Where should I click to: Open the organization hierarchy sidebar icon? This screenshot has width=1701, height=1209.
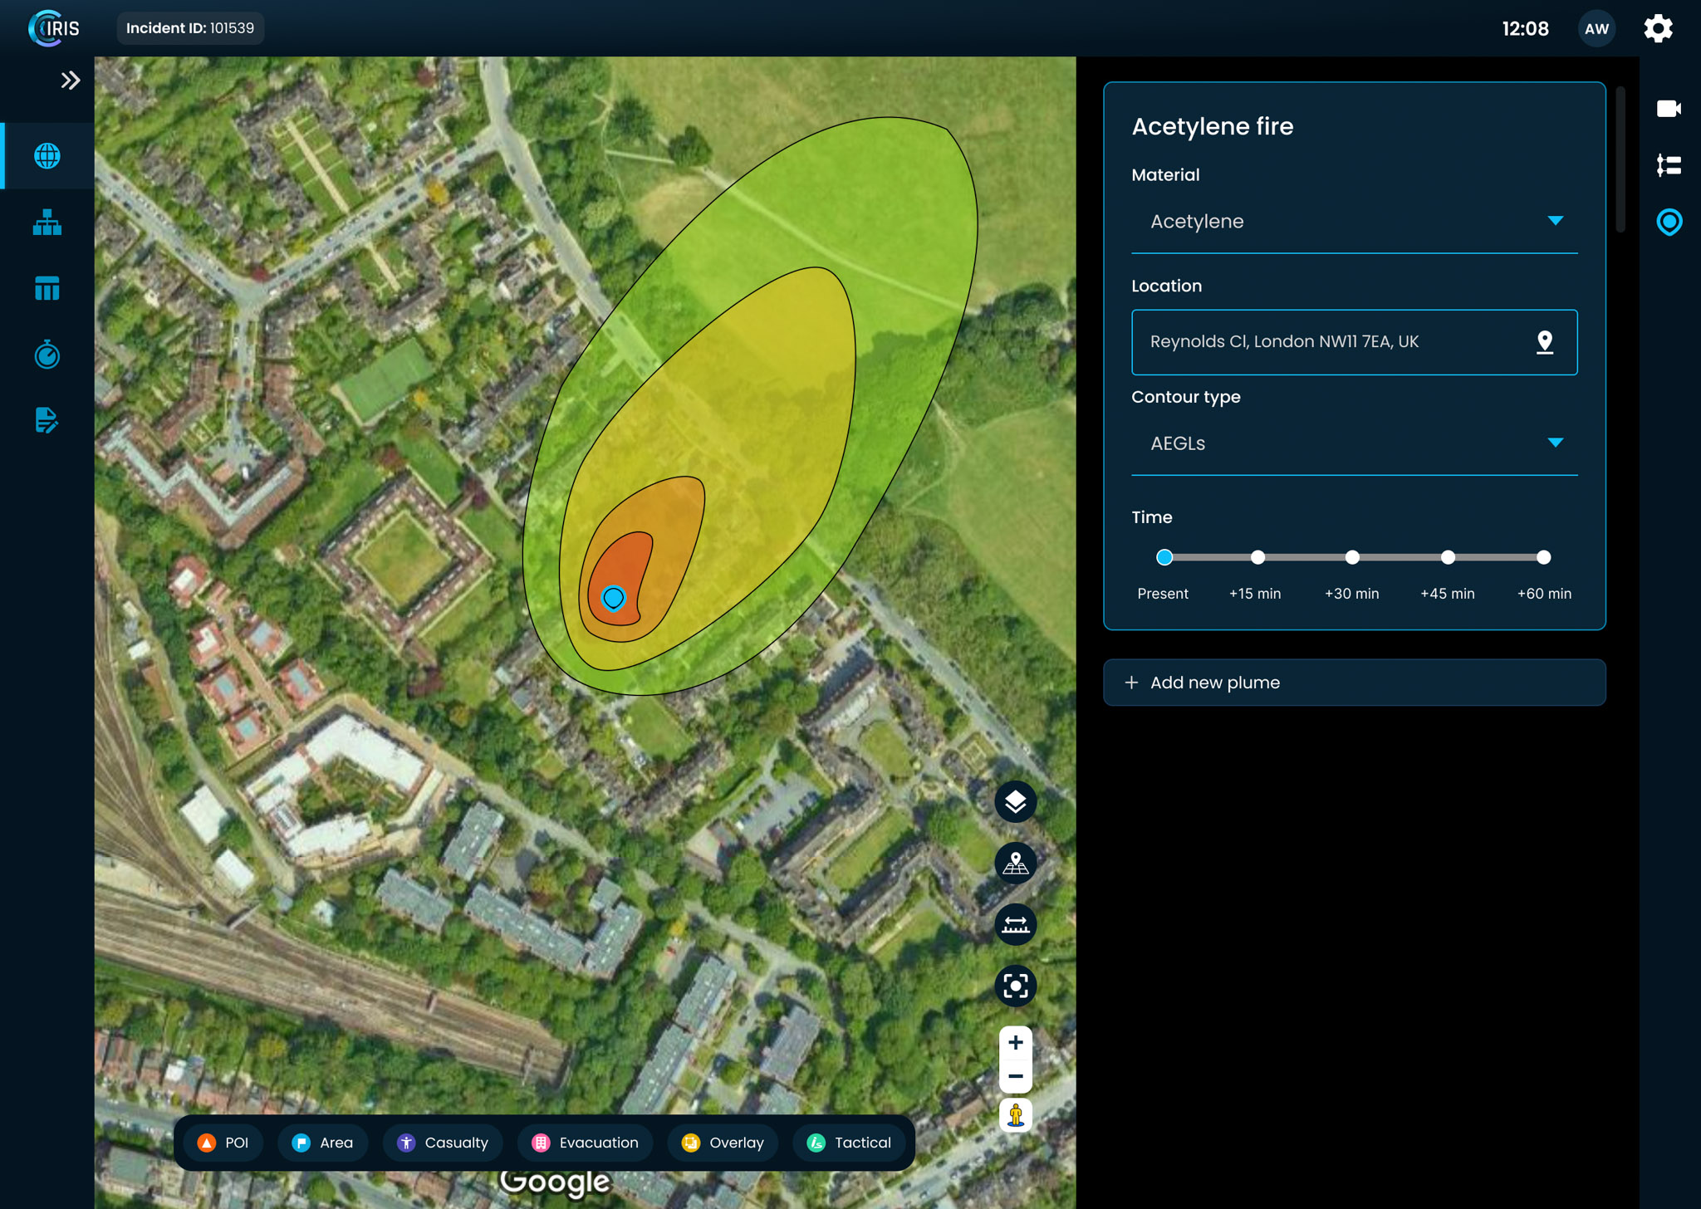pyautogui.click(x=47, y=223)
